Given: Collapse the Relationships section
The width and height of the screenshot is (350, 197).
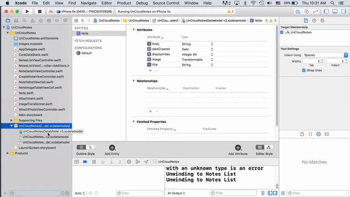Looking at the screenshot, I should pyautogui.click(x=133, y=81).
